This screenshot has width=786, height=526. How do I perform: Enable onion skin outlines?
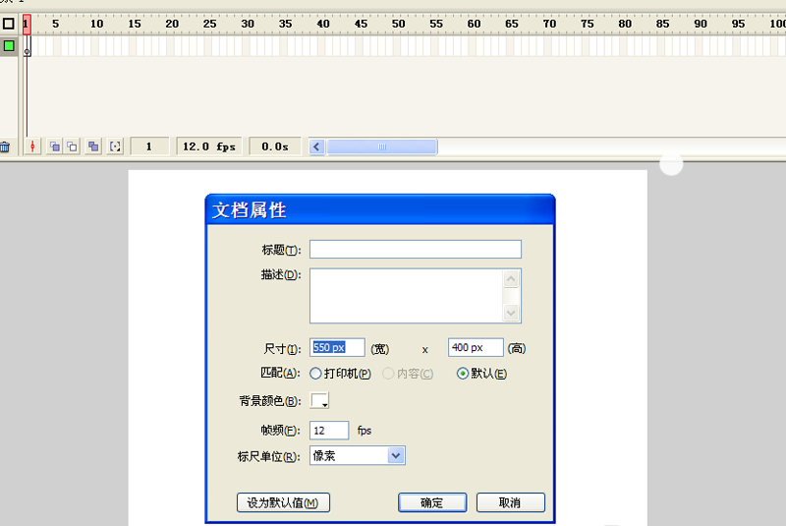point(72,146)
